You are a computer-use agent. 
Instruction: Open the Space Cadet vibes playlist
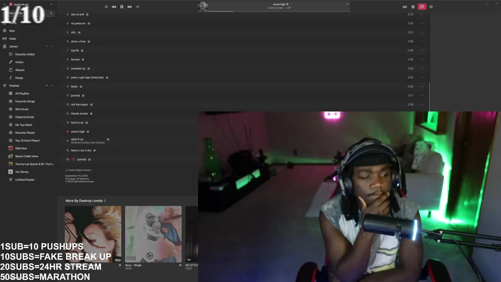click(27, 156)
